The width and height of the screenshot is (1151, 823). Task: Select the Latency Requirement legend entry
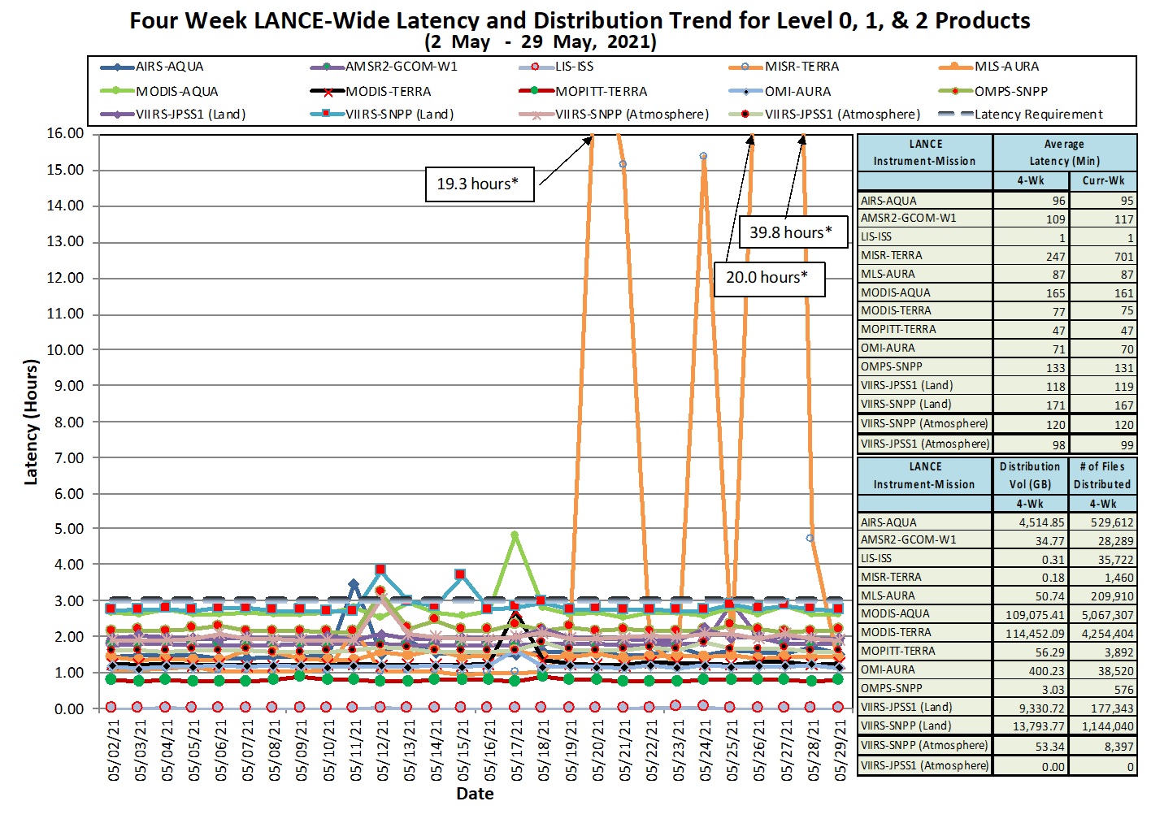pos(1021,115)
